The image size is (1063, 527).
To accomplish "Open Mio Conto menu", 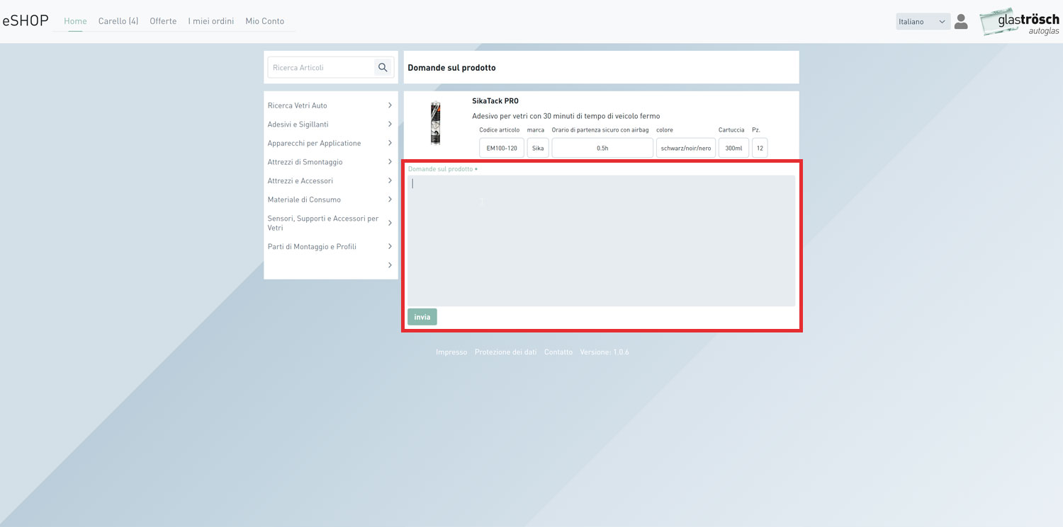I will click(x=265, y=21).
